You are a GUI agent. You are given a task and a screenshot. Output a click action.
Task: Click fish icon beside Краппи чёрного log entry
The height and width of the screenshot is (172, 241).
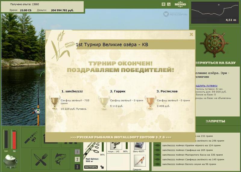tap(157, 145)
